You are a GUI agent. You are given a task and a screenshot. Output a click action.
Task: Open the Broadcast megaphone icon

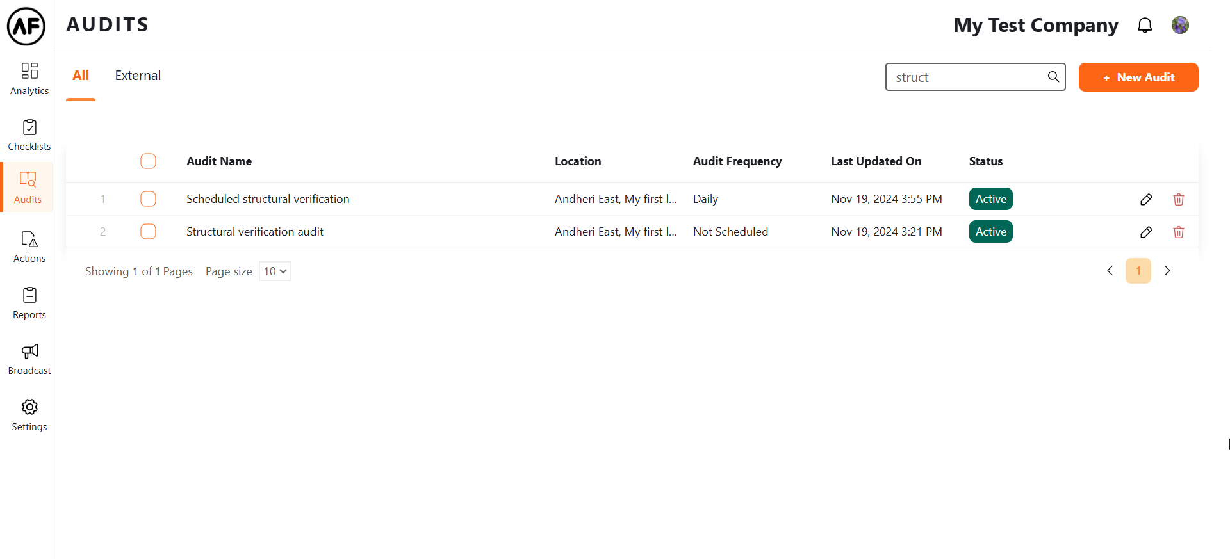(29, 352)
